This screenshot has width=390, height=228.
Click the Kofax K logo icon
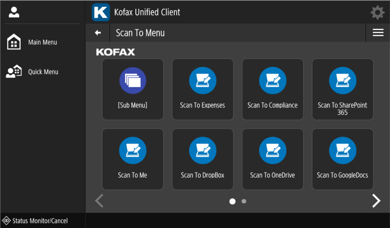point(101,12)
